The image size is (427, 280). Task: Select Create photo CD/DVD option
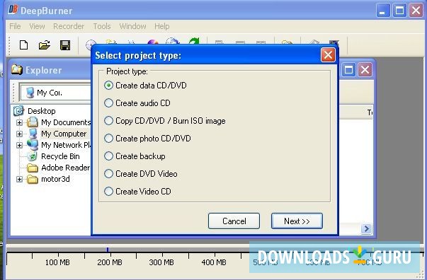point(147,139)
